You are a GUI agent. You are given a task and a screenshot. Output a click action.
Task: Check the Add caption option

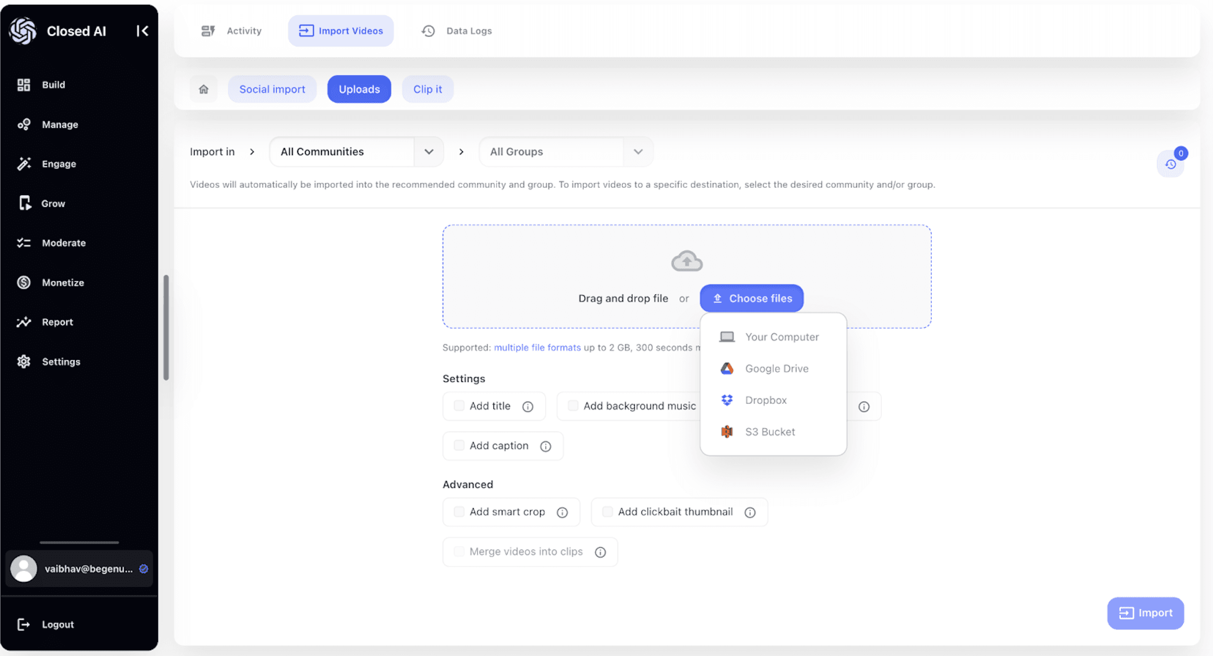tap(459, 446)
